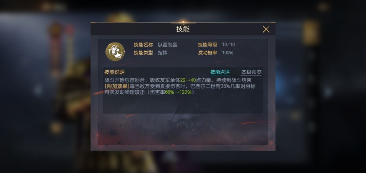Click the skill name 以蛮制蛮

[167, 45]
